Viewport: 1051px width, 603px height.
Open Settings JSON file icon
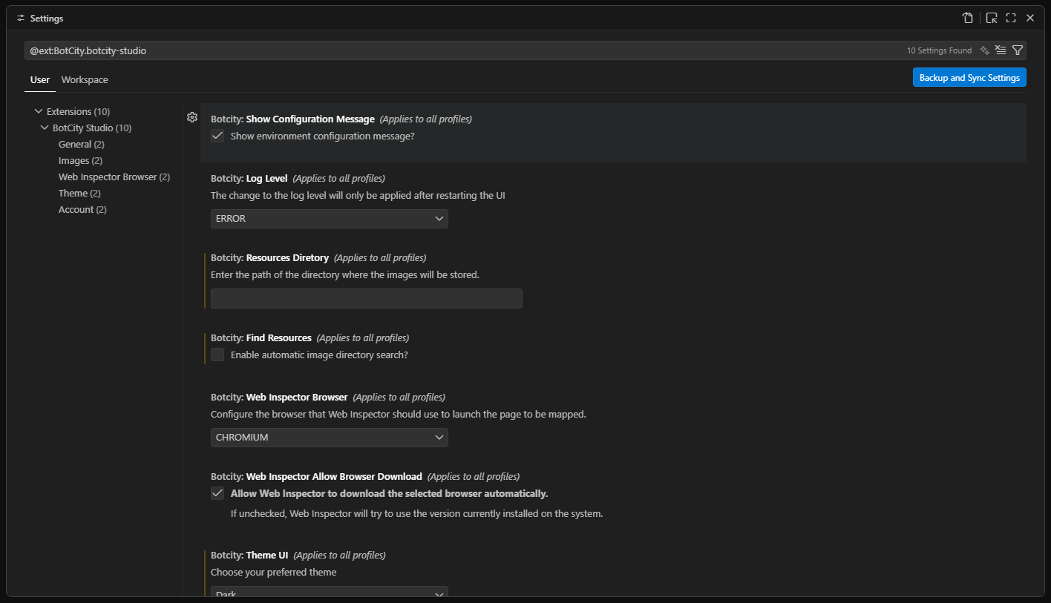[968, 18]
